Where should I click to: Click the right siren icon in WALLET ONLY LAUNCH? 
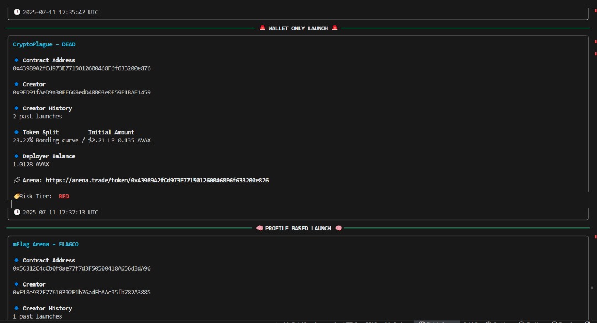(334, 28)
